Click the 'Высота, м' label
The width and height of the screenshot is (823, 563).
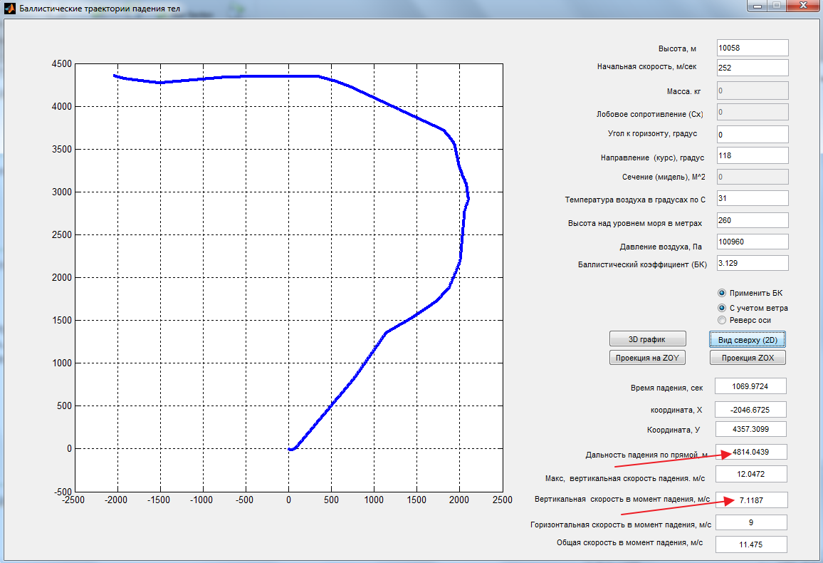[677, 48]
